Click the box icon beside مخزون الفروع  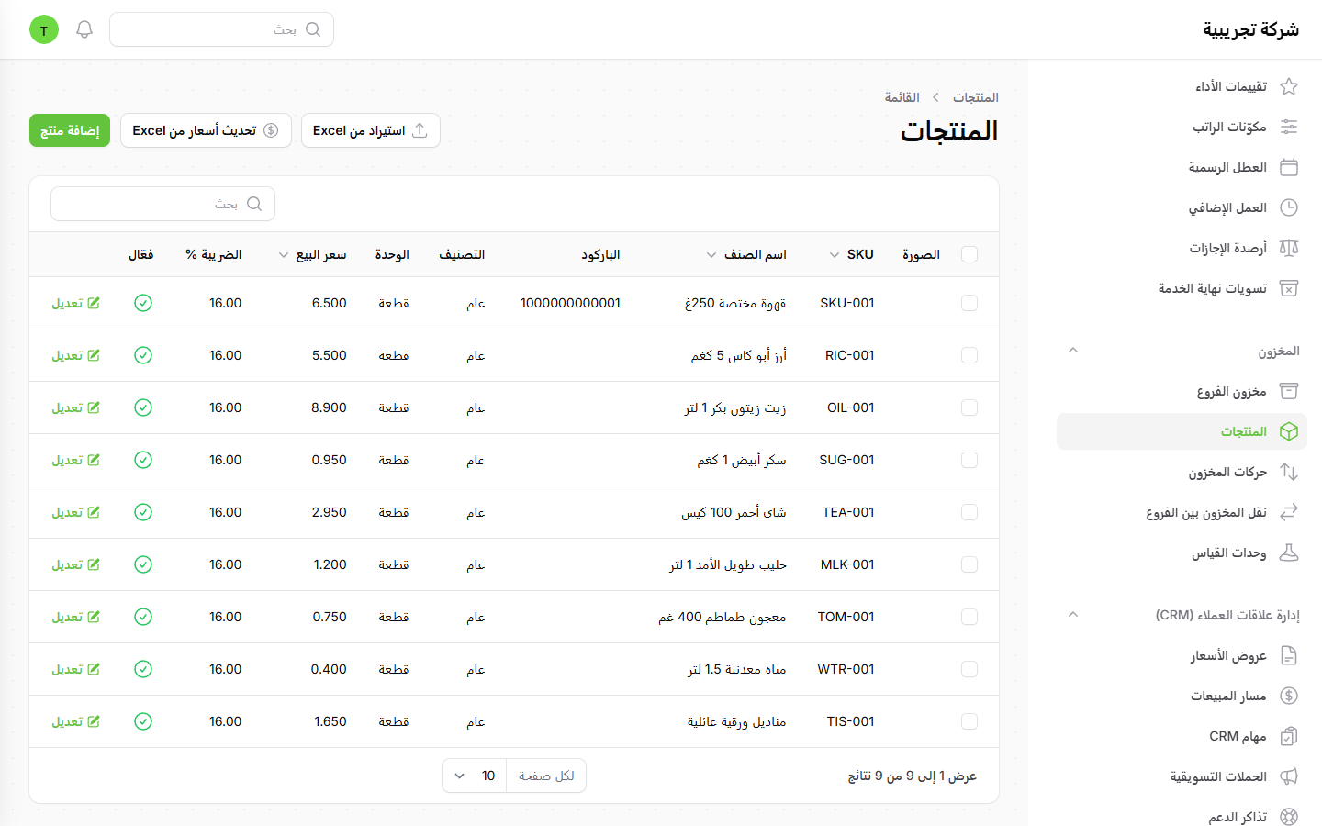click(1289, 391)
